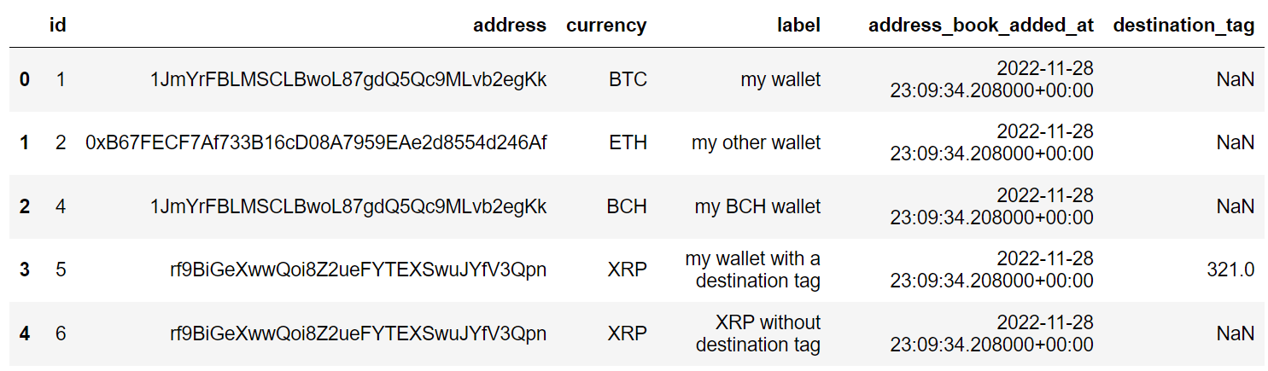Click the 0xB67FECF7Af733B16cD08A7959EAe2d8554d246Af address cell
1268x371 pixels.
(316, 142)
